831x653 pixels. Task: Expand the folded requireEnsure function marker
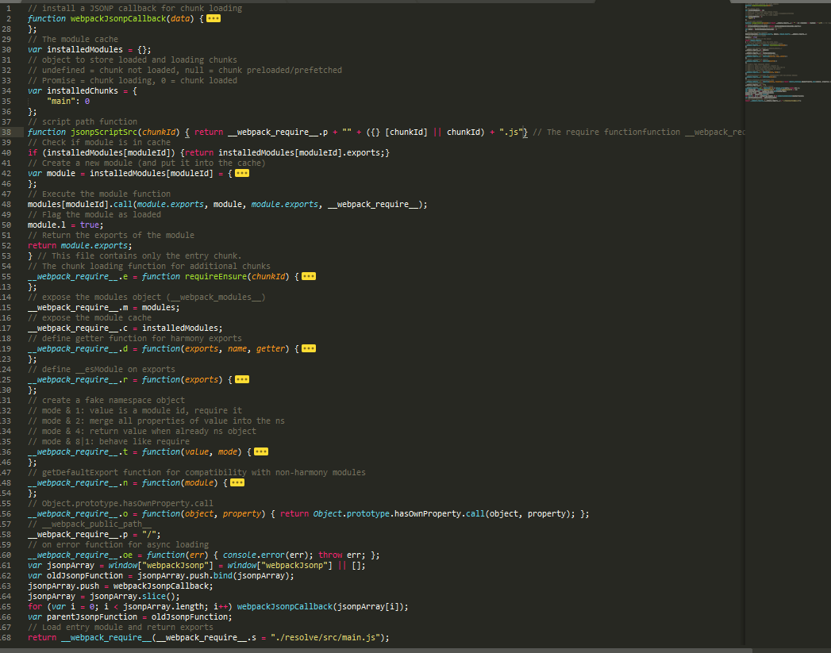point(309,276)
